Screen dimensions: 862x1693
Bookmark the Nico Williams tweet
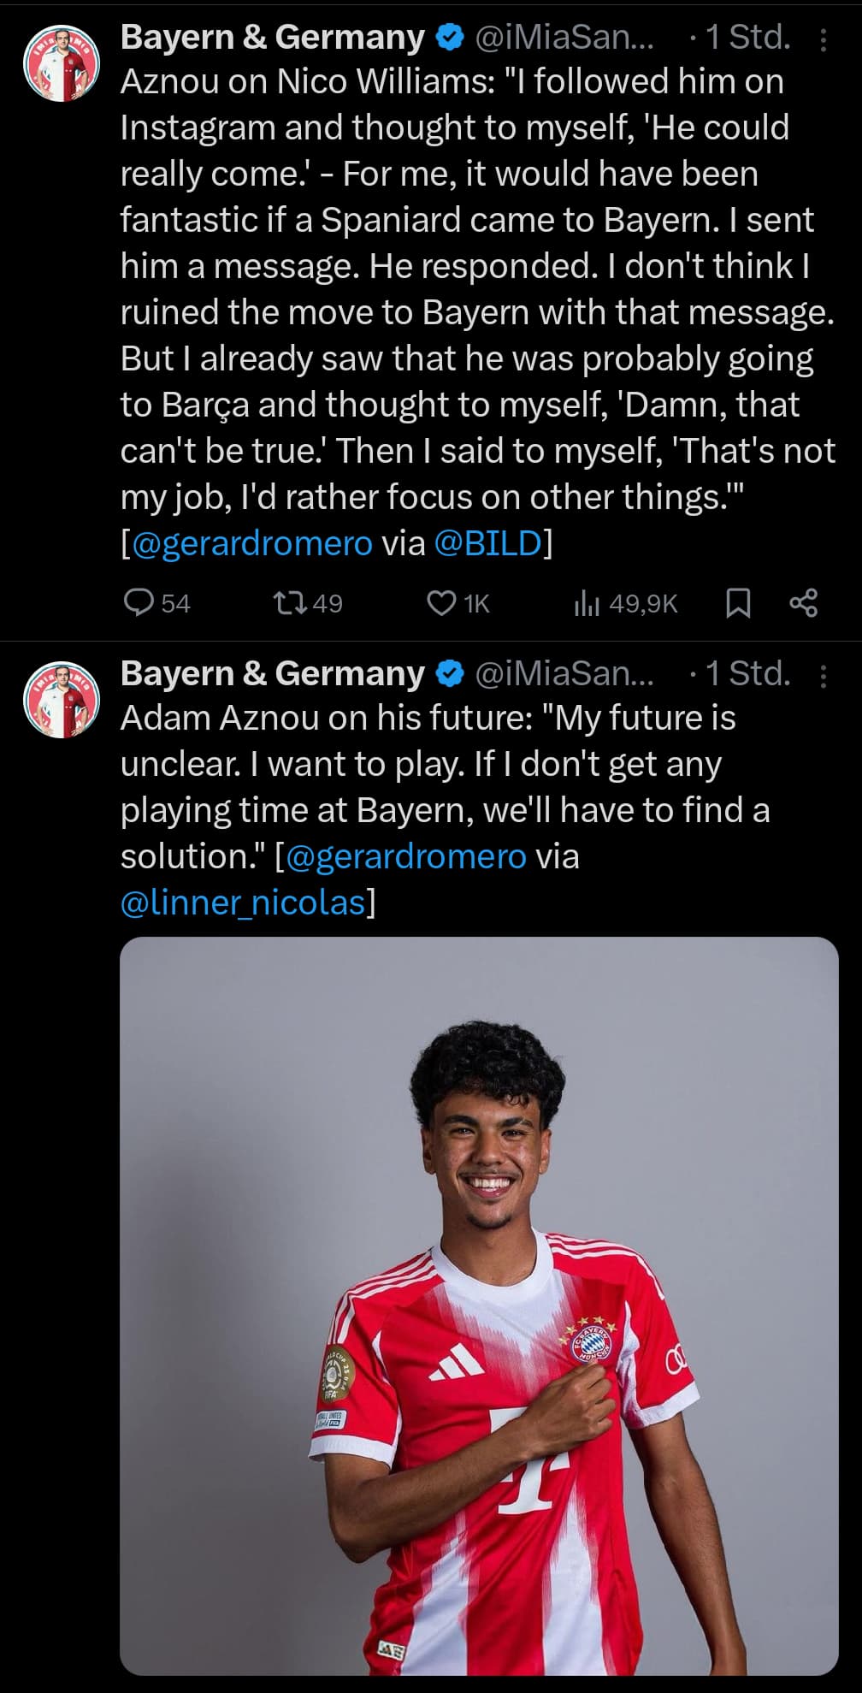738,603
